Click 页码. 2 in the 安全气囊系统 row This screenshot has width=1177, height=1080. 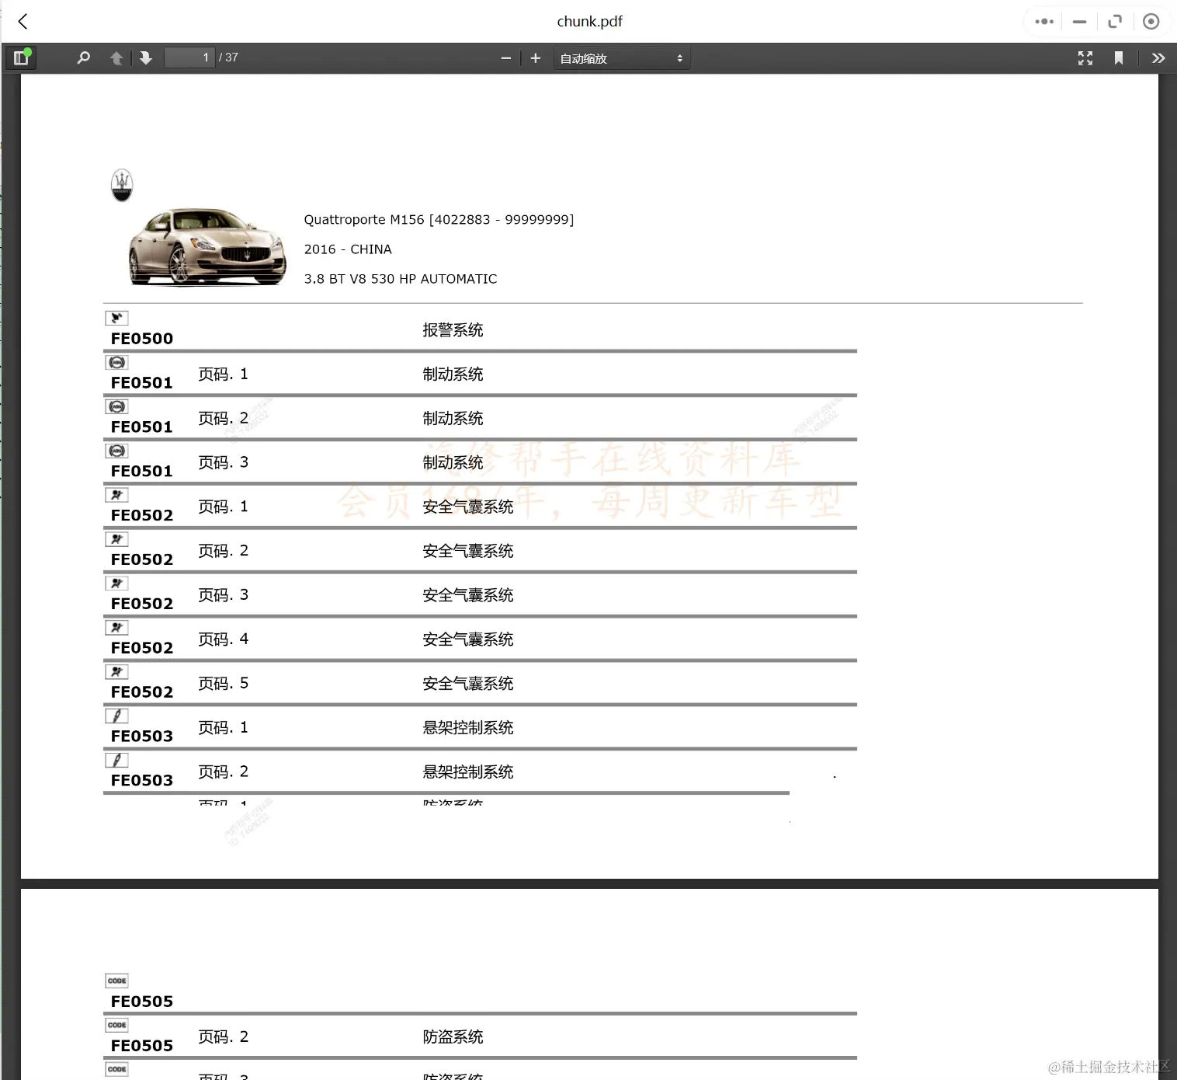pos(224,551)
